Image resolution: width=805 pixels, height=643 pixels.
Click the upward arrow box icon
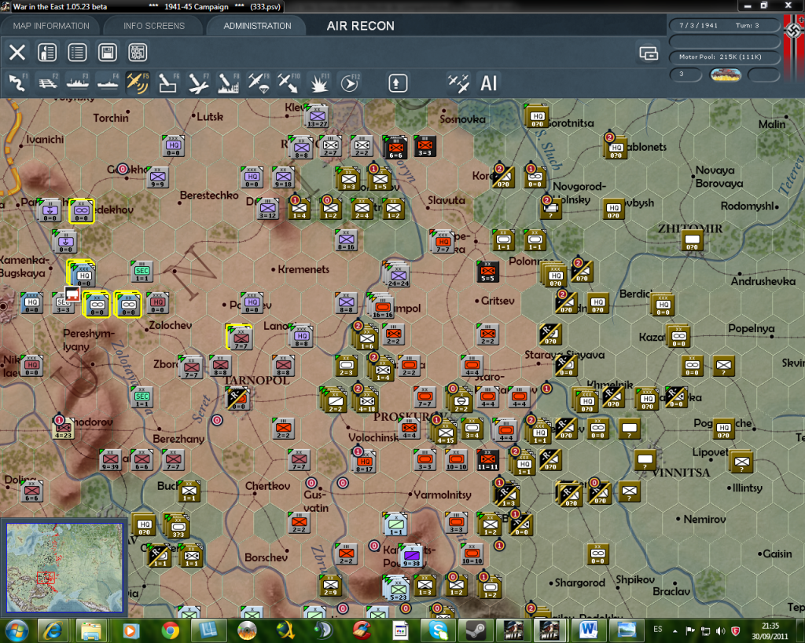pos(397,83)
